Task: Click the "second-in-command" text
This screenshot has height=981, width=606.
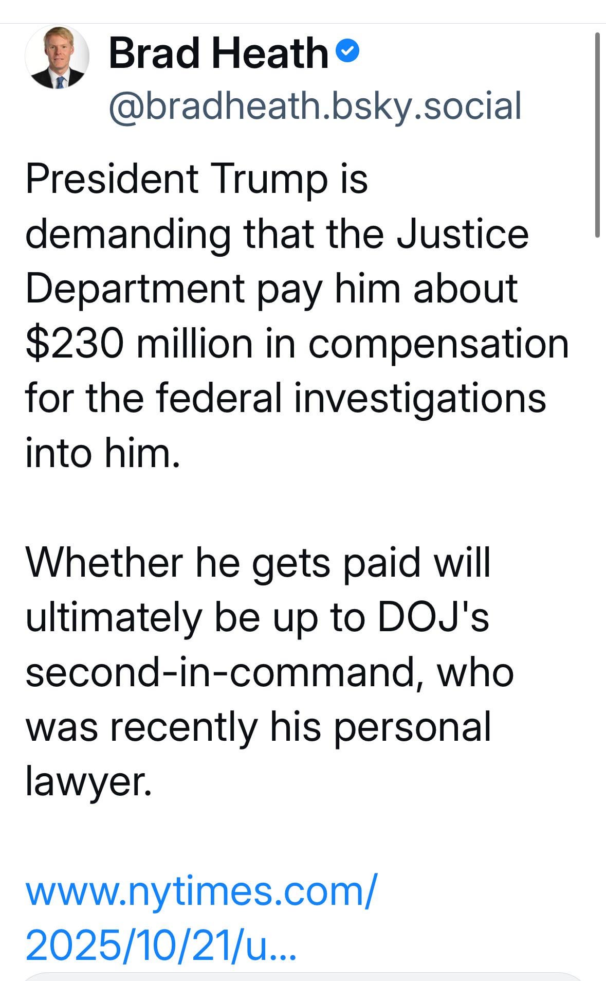Action: tap(220, 672)
